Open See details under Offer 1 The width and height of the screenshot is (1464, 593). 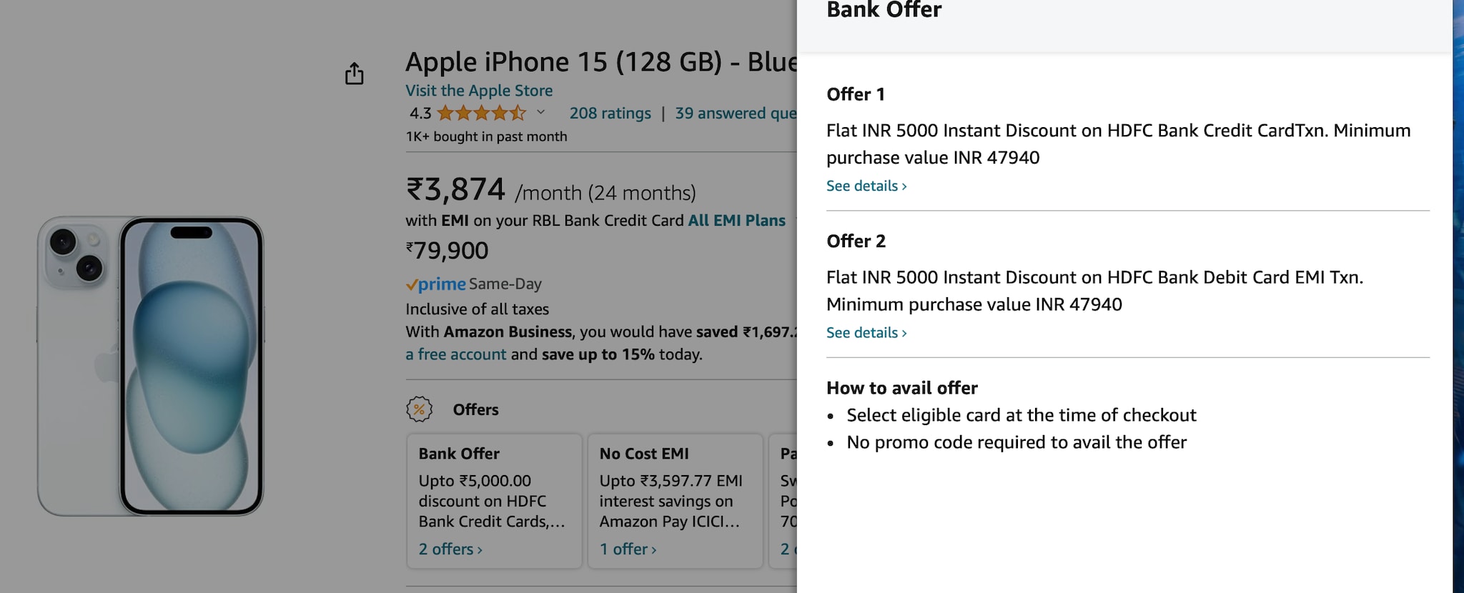click(866, 186)
